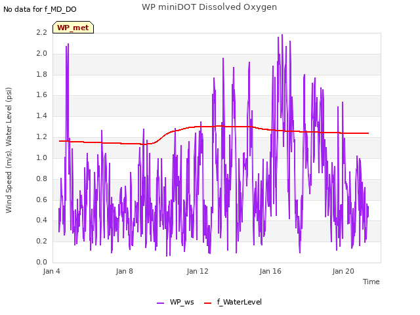Click the 1.0 y-axis tick label

pos(41,157)
